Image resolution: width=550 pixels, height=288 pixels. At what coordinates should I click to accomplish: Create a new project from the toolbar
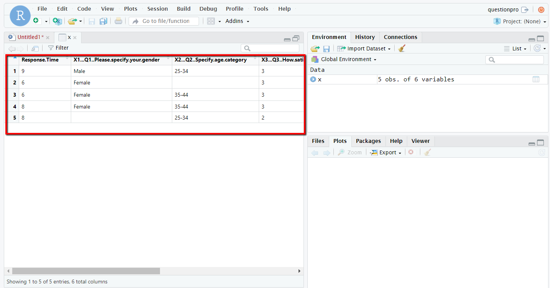[x=57, y=21]
